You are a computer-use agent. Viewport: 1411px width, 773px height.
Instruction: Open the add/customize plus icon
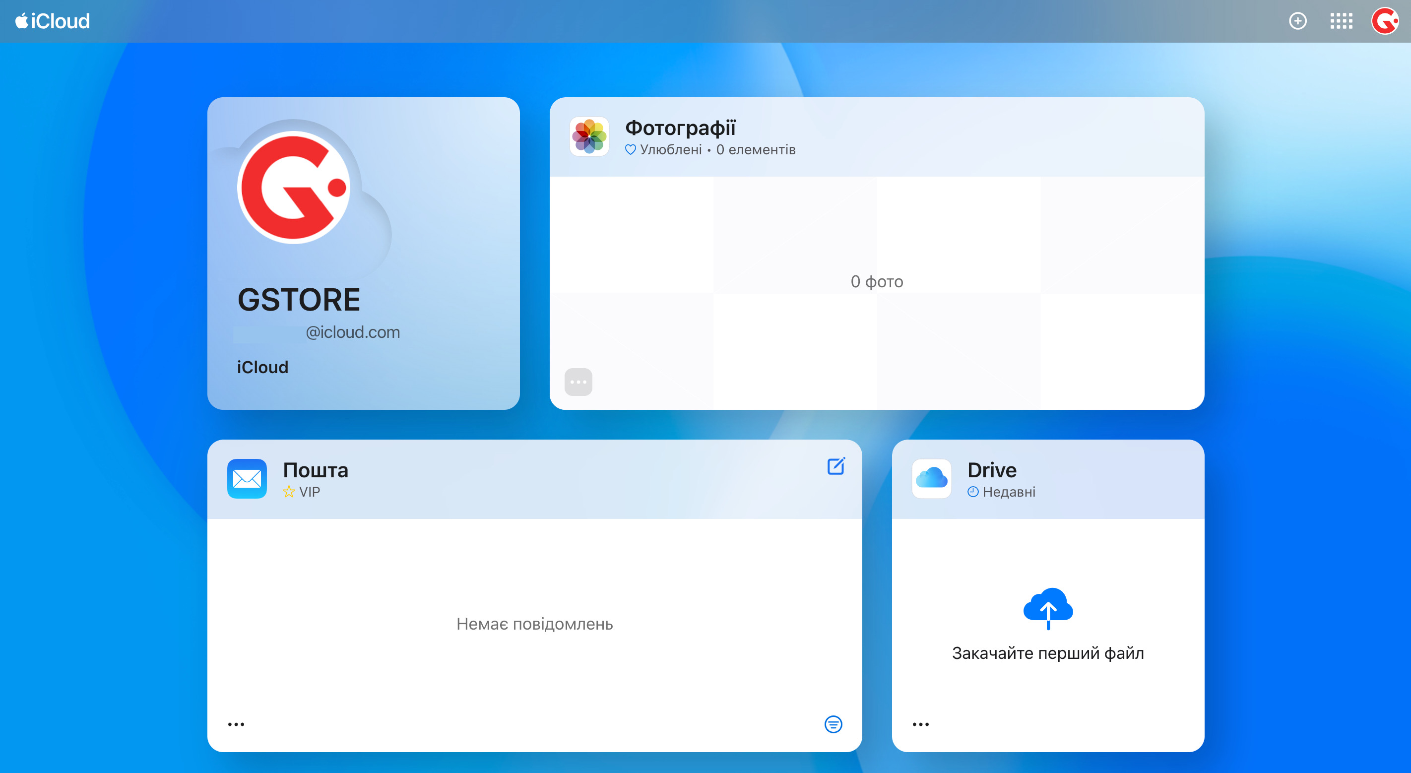[x=1297, y=21]
